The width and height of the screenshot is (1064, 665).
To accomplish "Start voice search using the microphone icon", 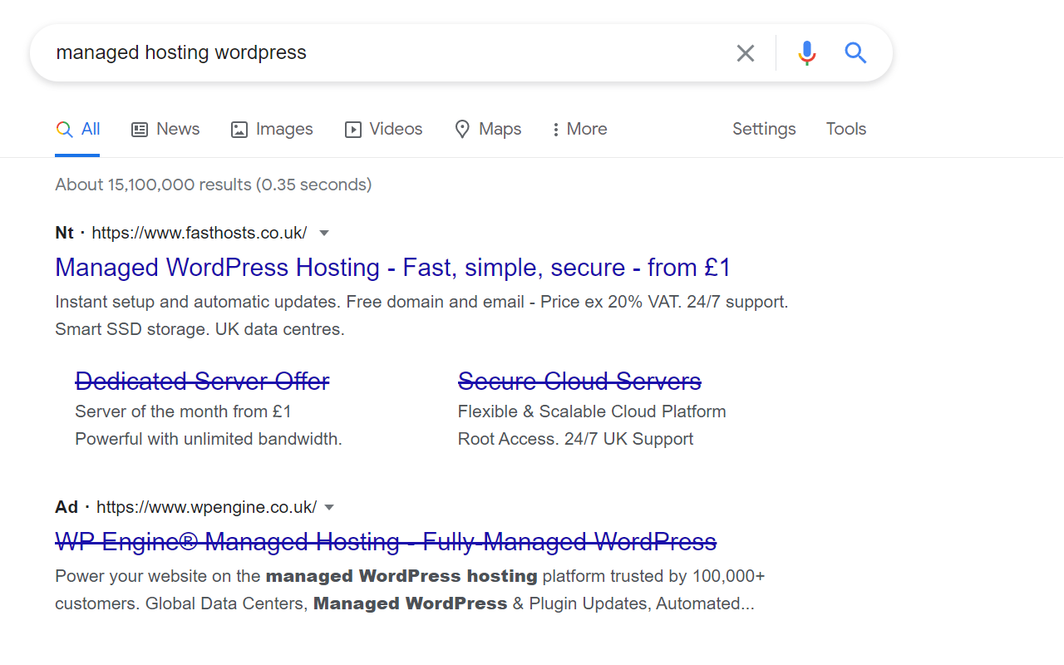I will [x=805, y=52].
